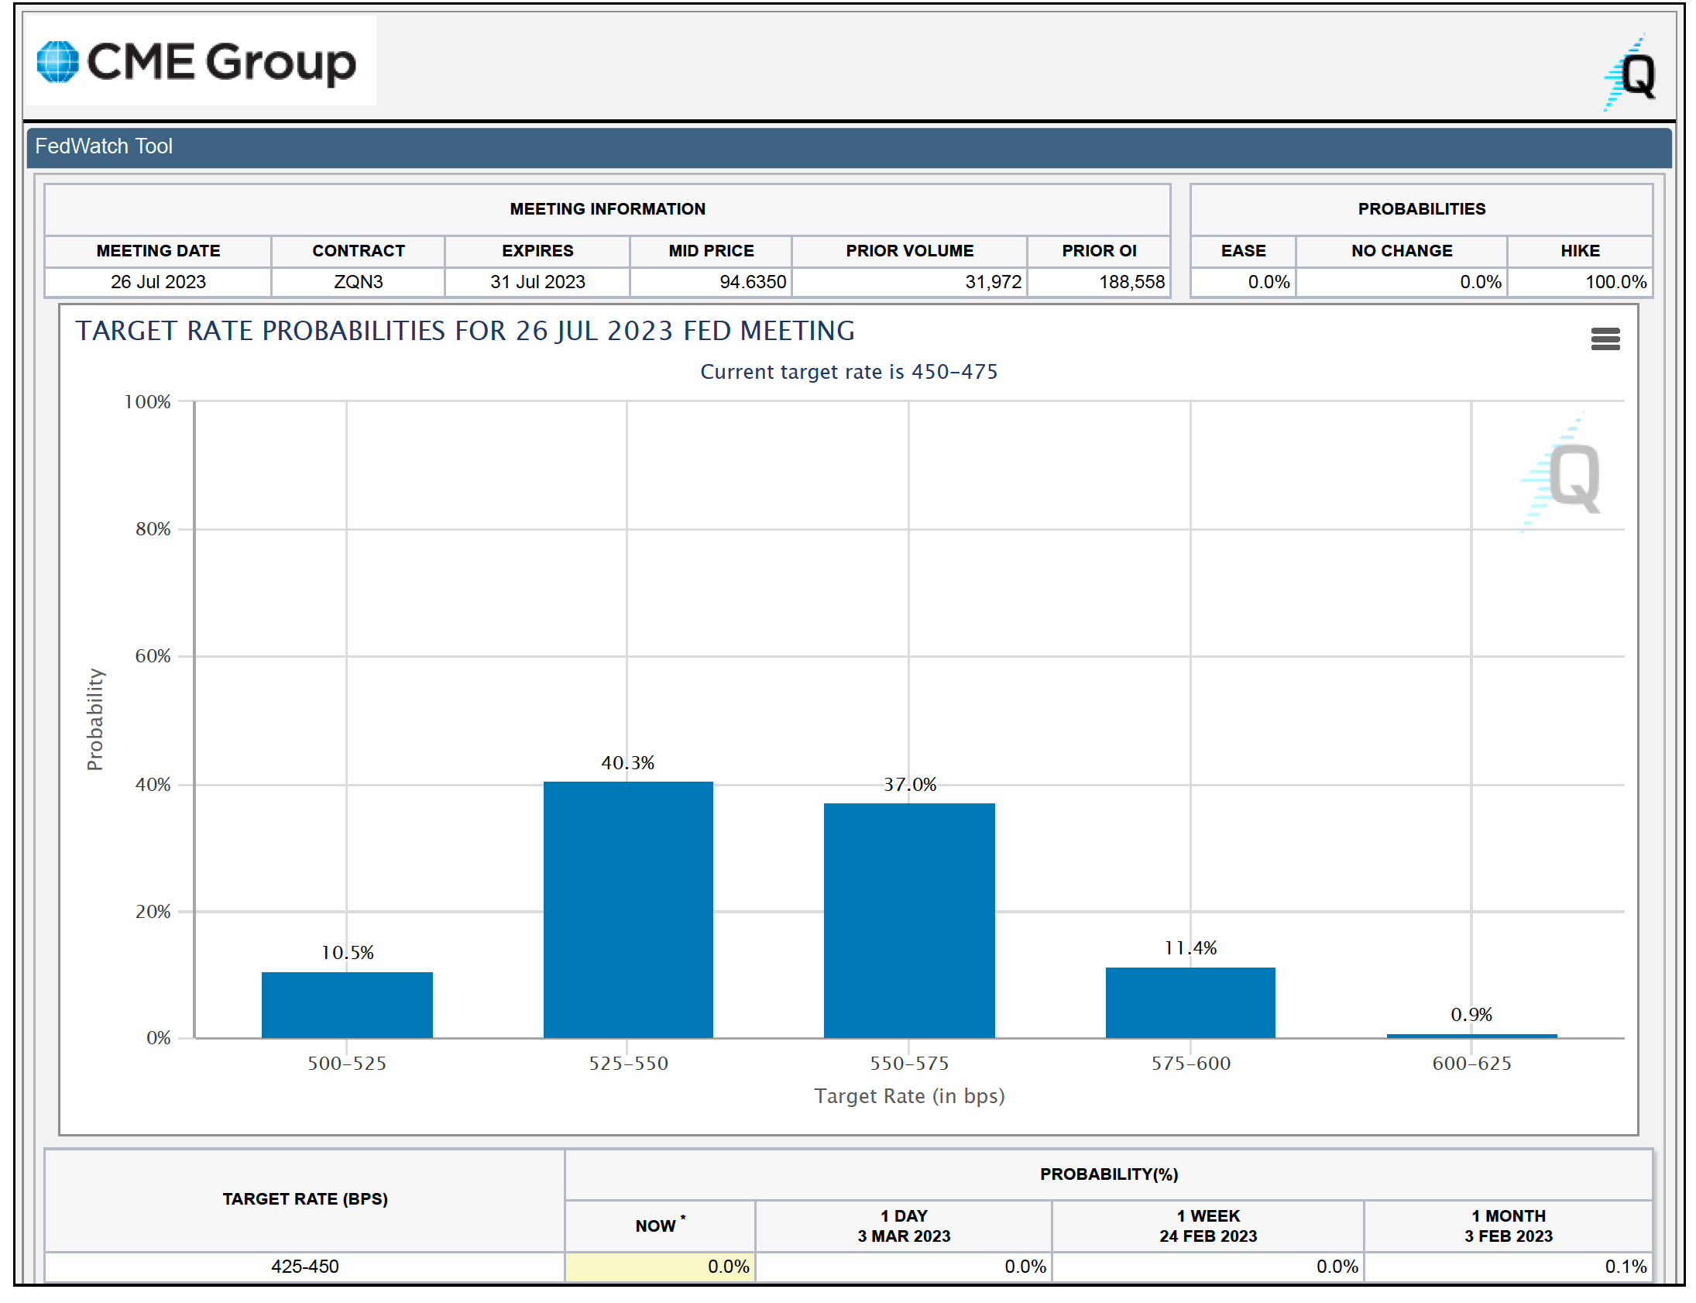Click the MEETING INFORMATION table header

point(607,208)
